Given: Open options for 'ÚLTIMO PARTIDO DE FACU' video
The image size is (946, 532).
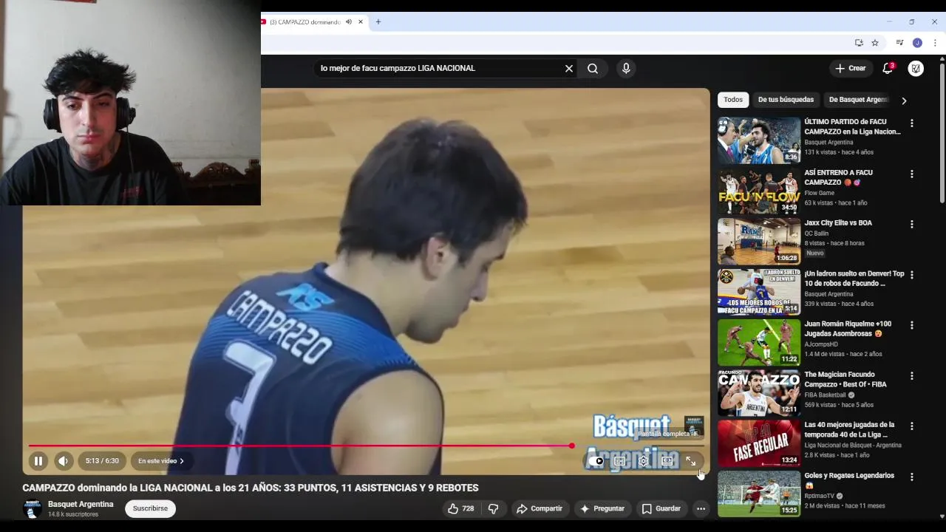Looking at the screenshot, I should pos(911,123).
